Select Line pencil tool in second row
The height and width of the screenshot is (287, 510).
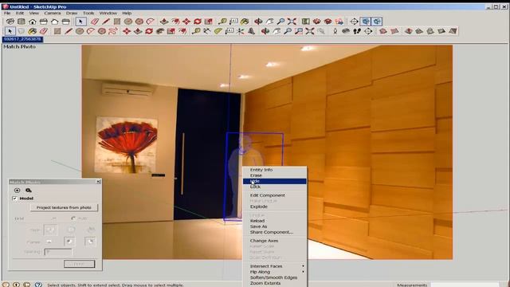(69, 31)
